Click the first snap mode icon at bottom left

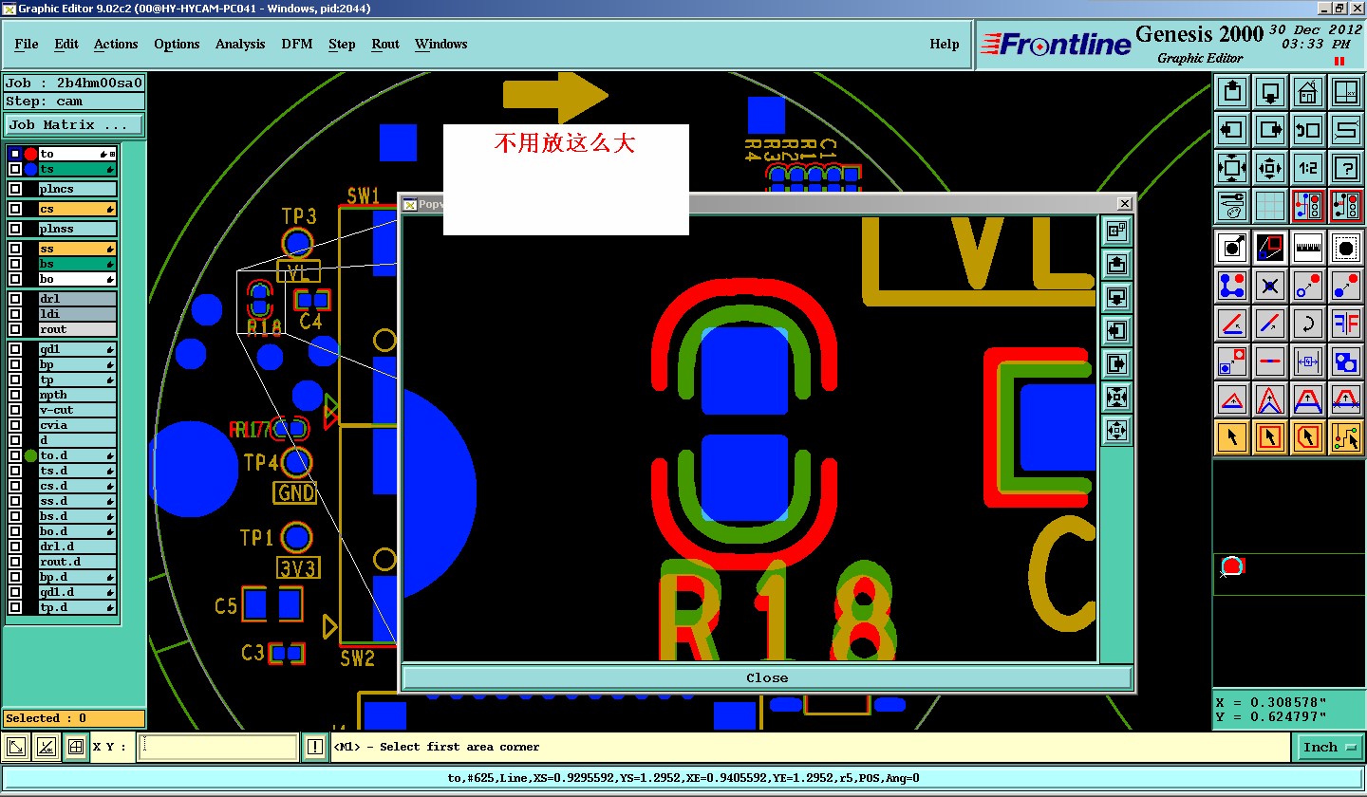point(15,748)
